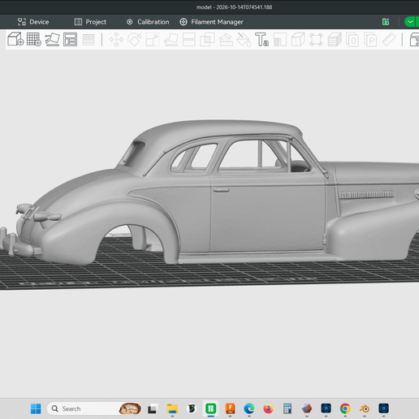Click the Auto orient toolbar icon
419x419 pixels.
[x=52, y=40]
